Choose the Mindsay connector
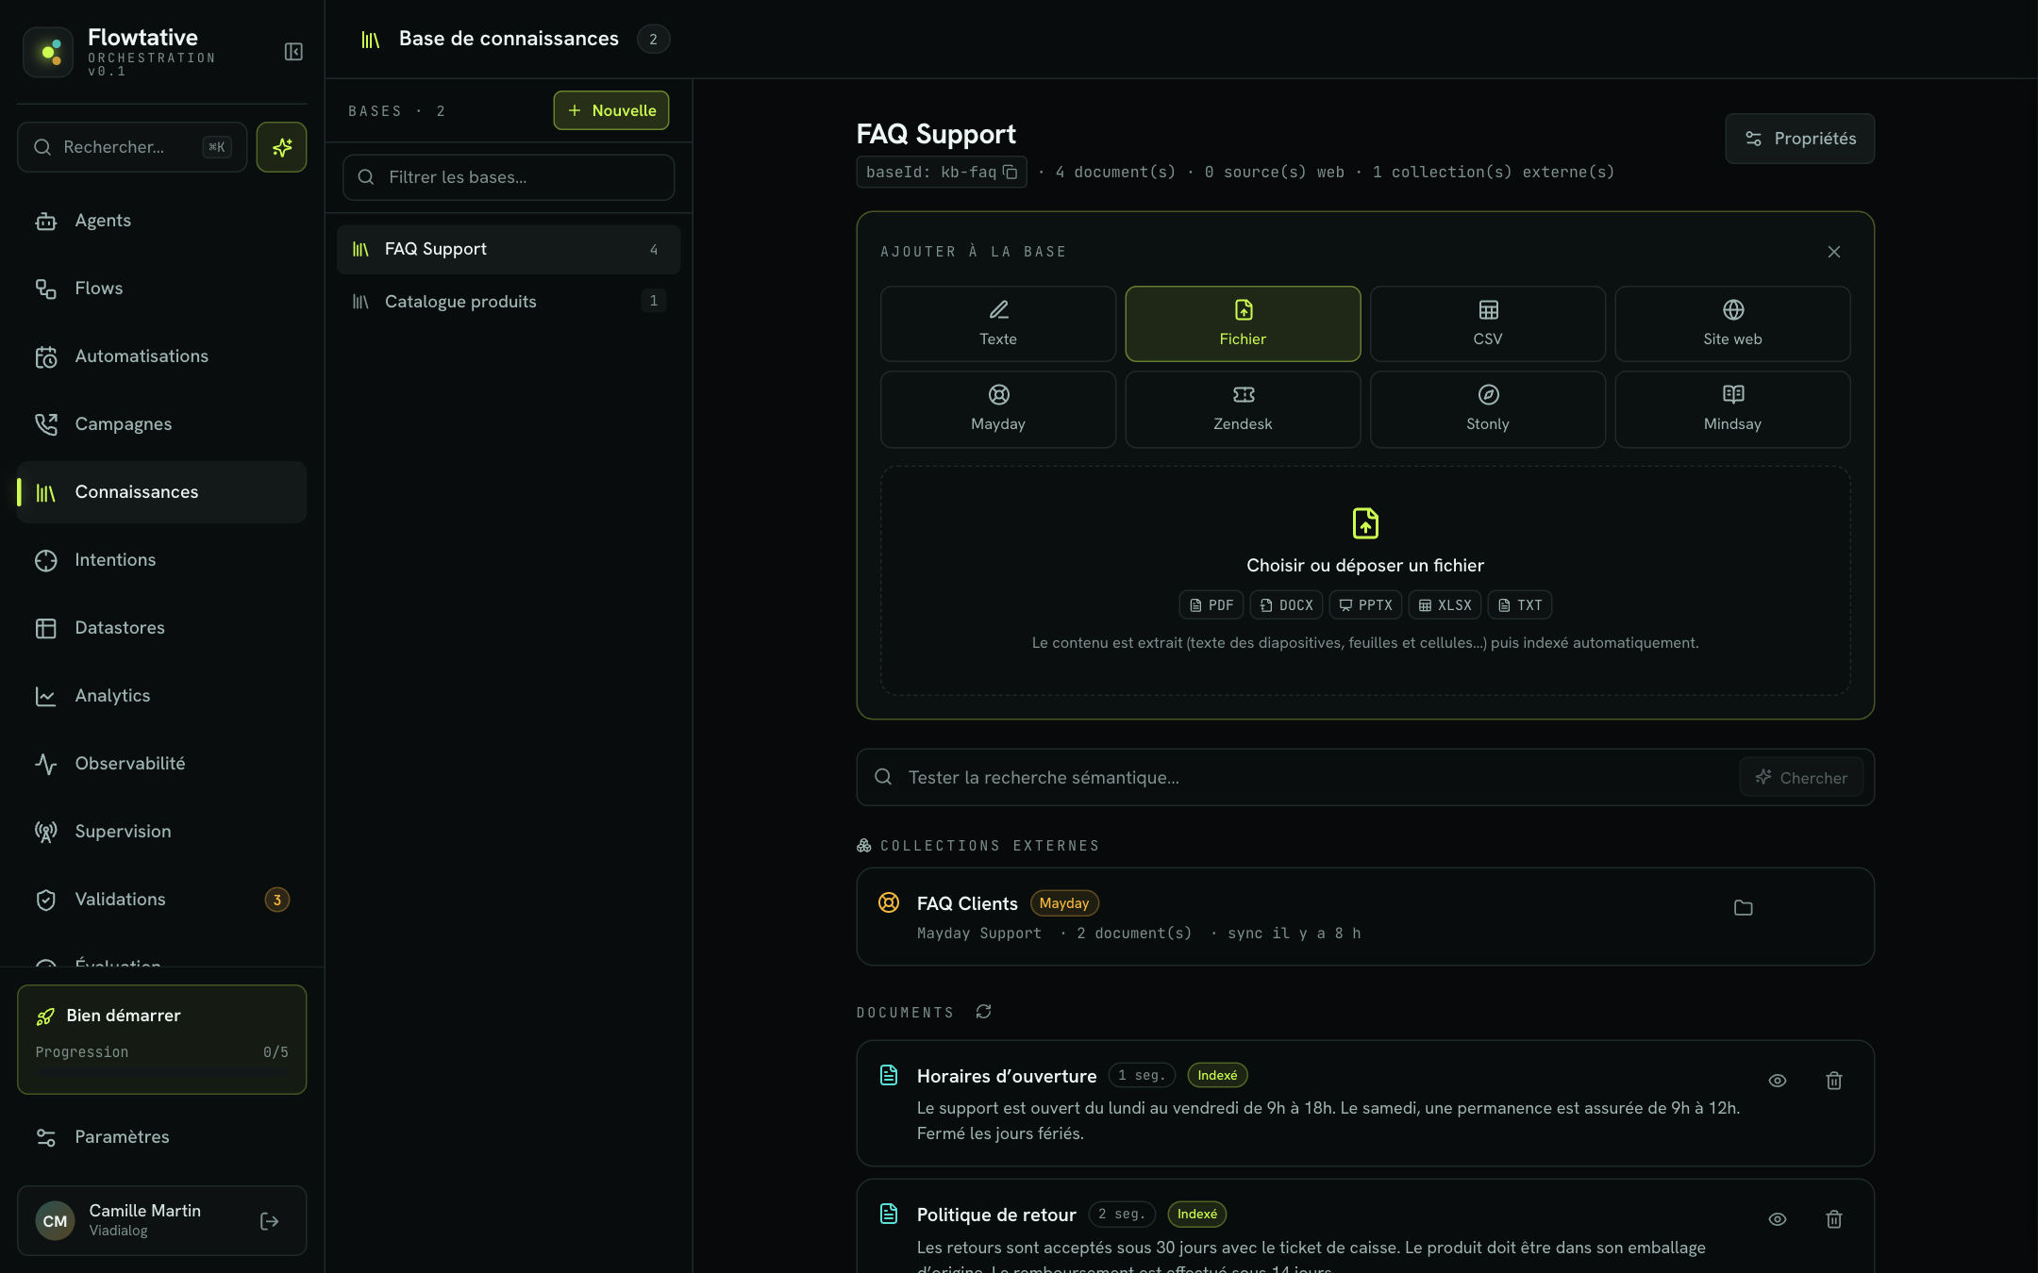Image resolution: width=2038 pixels, height=1273 pixels. point(1732,408)
